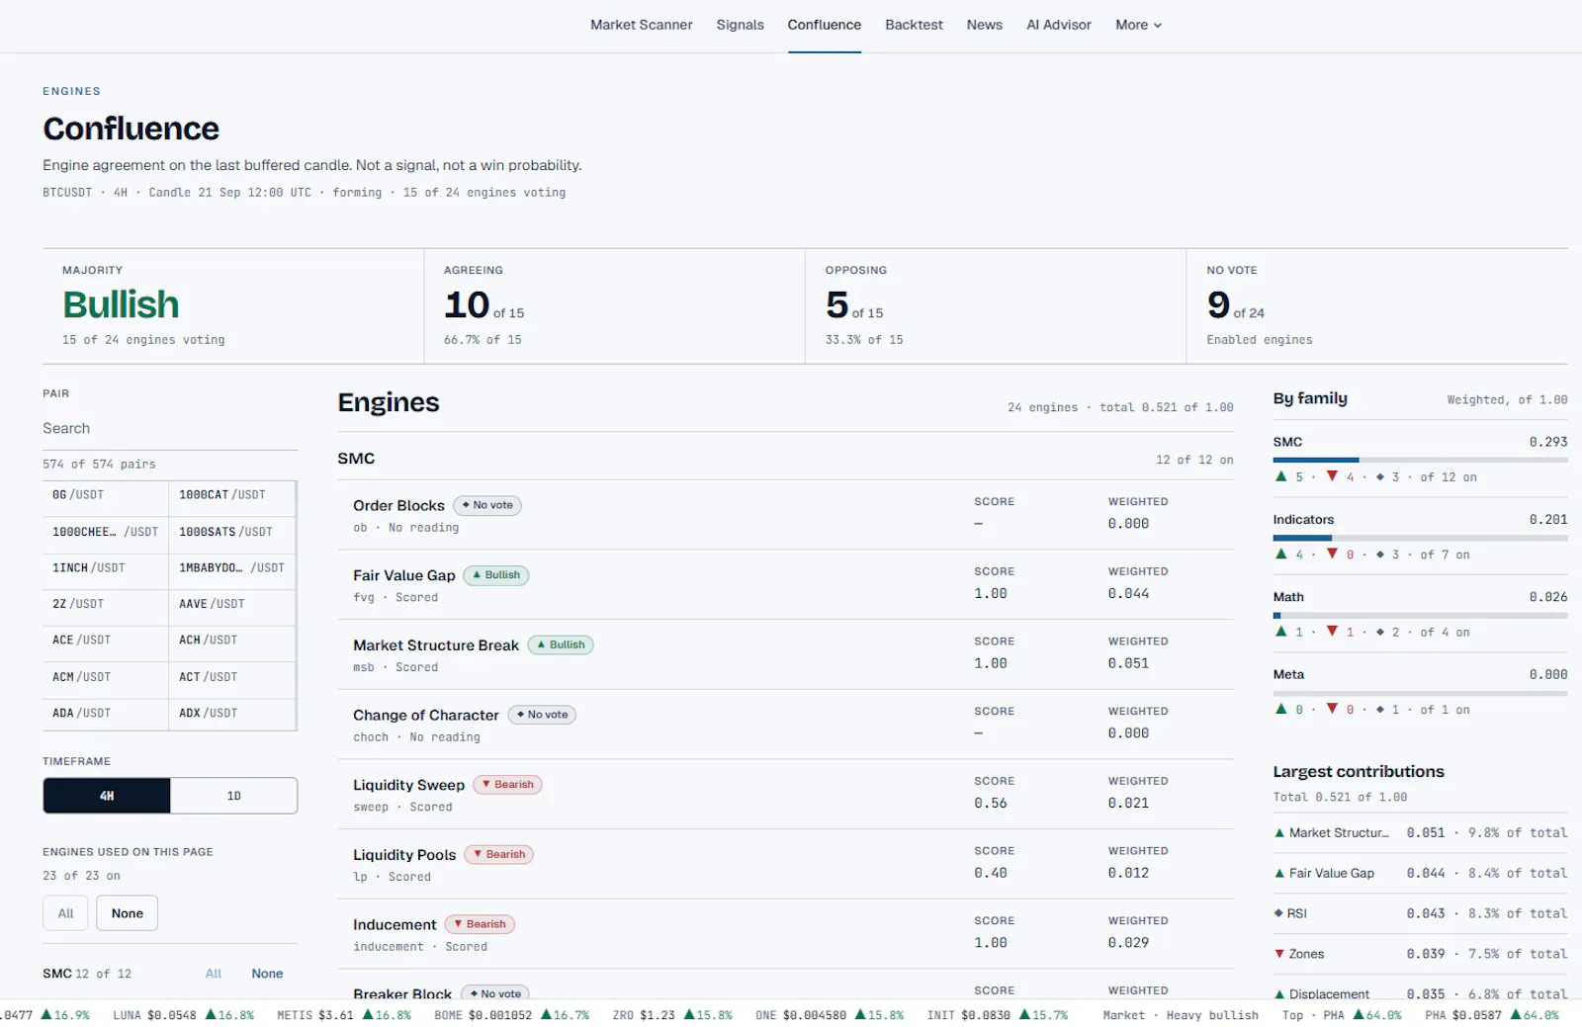
Task: Click the No vote badge on Order Blocks
Action: tap(487, 505)
